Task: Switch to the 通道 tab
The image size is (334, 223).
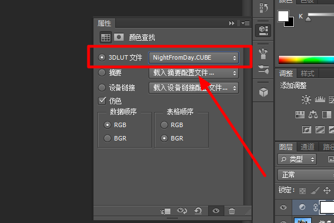Action: [307, 147]
